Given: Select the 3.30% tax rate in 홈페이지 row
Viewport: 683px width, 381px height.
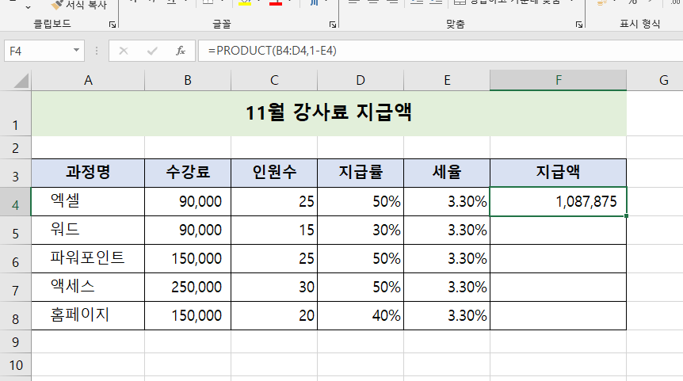Looking at the screenshot, I should point(447,316).
